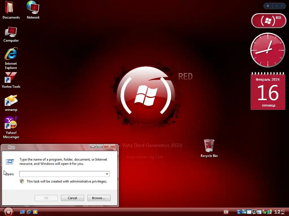Click the Run icon inside the dialog
The width and height of the screenshot is (289, 216).
click(10, 162)
